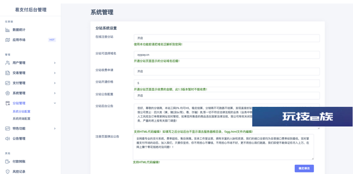Image resolution: width=353 pixels, height=174 pixels.
Task: Click 系统管理 page heading
Action: coord(102,12)
